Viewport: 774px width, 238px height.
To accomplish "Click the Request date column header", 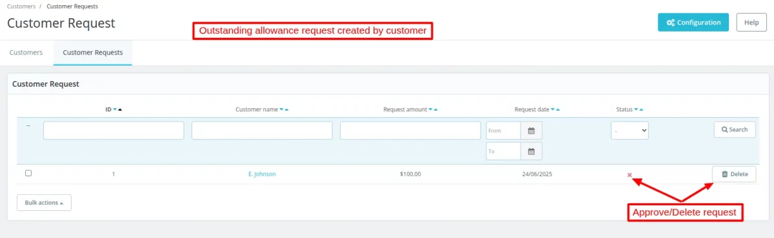I will pos(532,110).
